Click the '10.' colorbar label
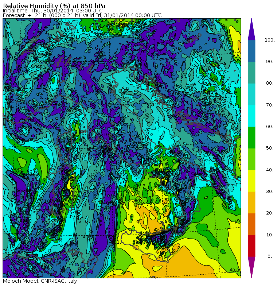The height and width of the screenshot is (286, 277). coord(270,235)
